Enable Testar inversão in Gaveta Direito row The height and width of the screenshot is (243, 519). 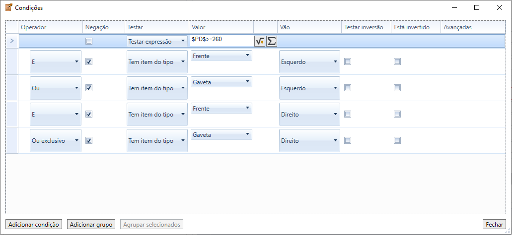point(348,140)
